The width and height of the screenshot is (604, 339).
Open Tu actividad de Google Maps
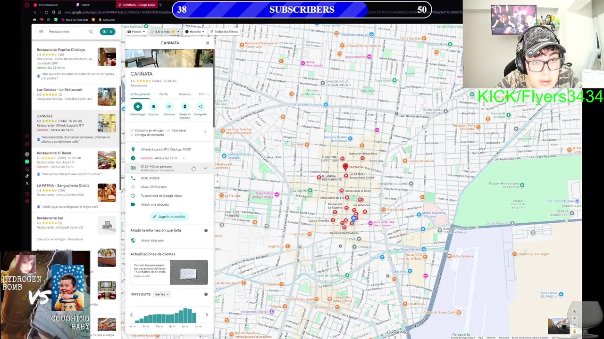coord(161,196)
